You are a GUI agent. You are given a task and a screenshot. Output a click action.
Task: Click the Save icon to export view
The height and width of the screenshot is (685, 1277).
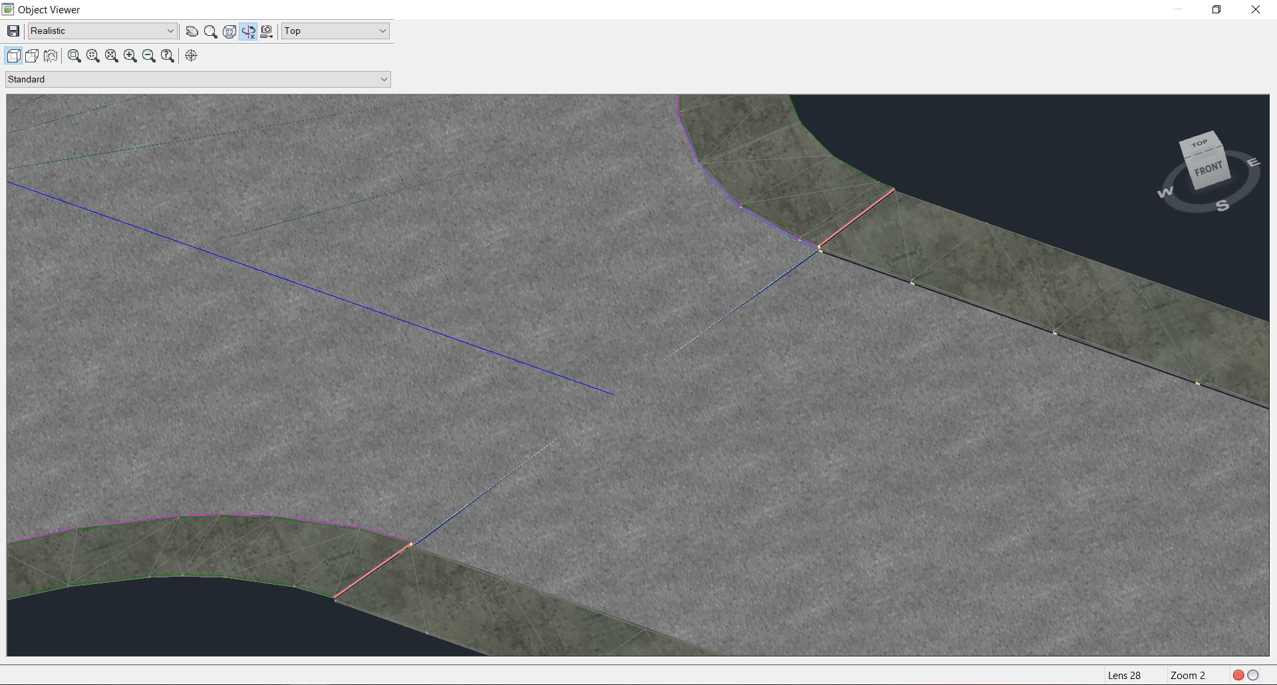click(13, 31)
